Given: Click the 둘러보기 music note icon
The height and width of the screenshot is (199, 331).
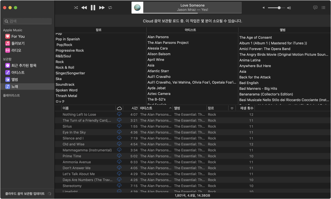Looking at the screenshot, I should coord(7,43).
